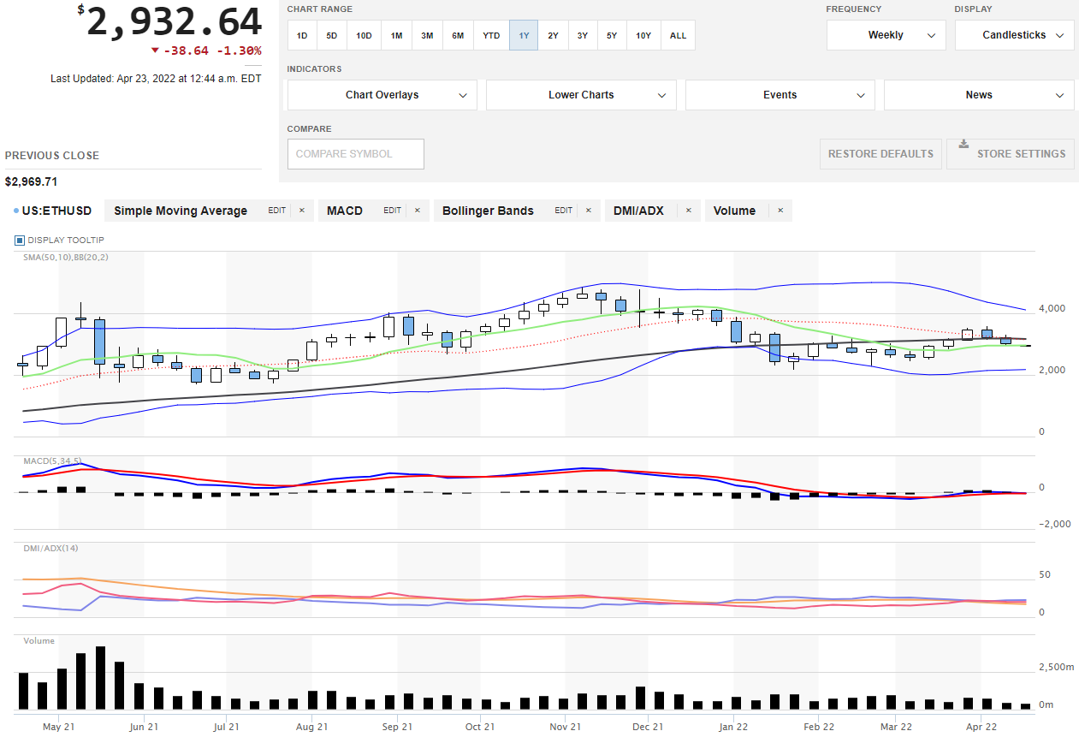1079x737 pixels.
Task: Toggle the Display Tooltip checkbox
Action: [x=20, y=241]
